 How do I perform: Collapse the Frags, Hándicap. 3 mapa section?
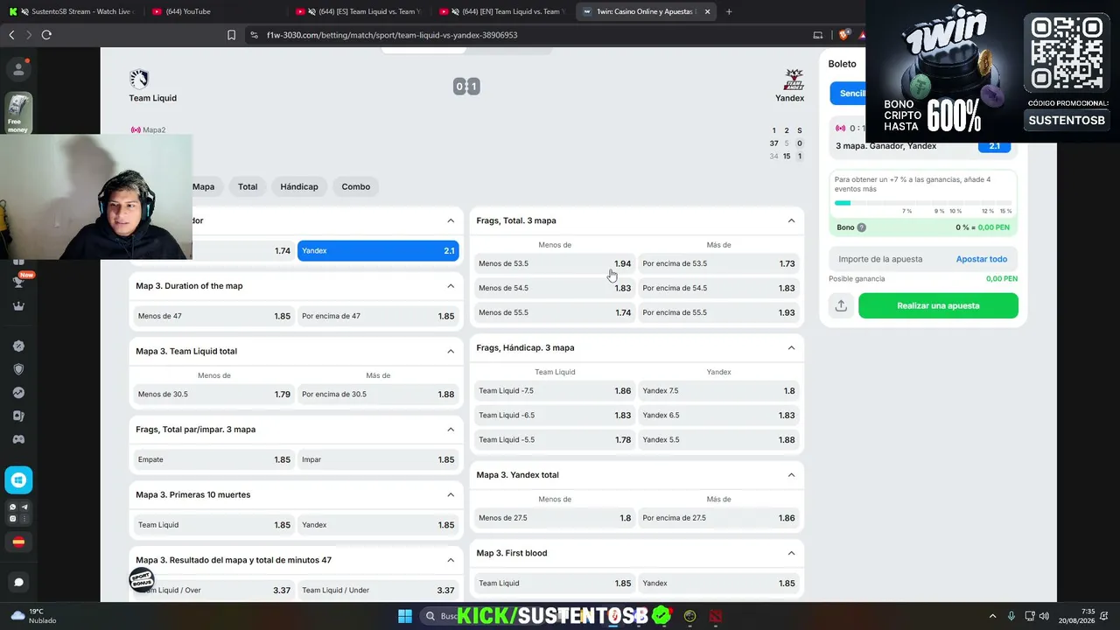pos(791,347)
